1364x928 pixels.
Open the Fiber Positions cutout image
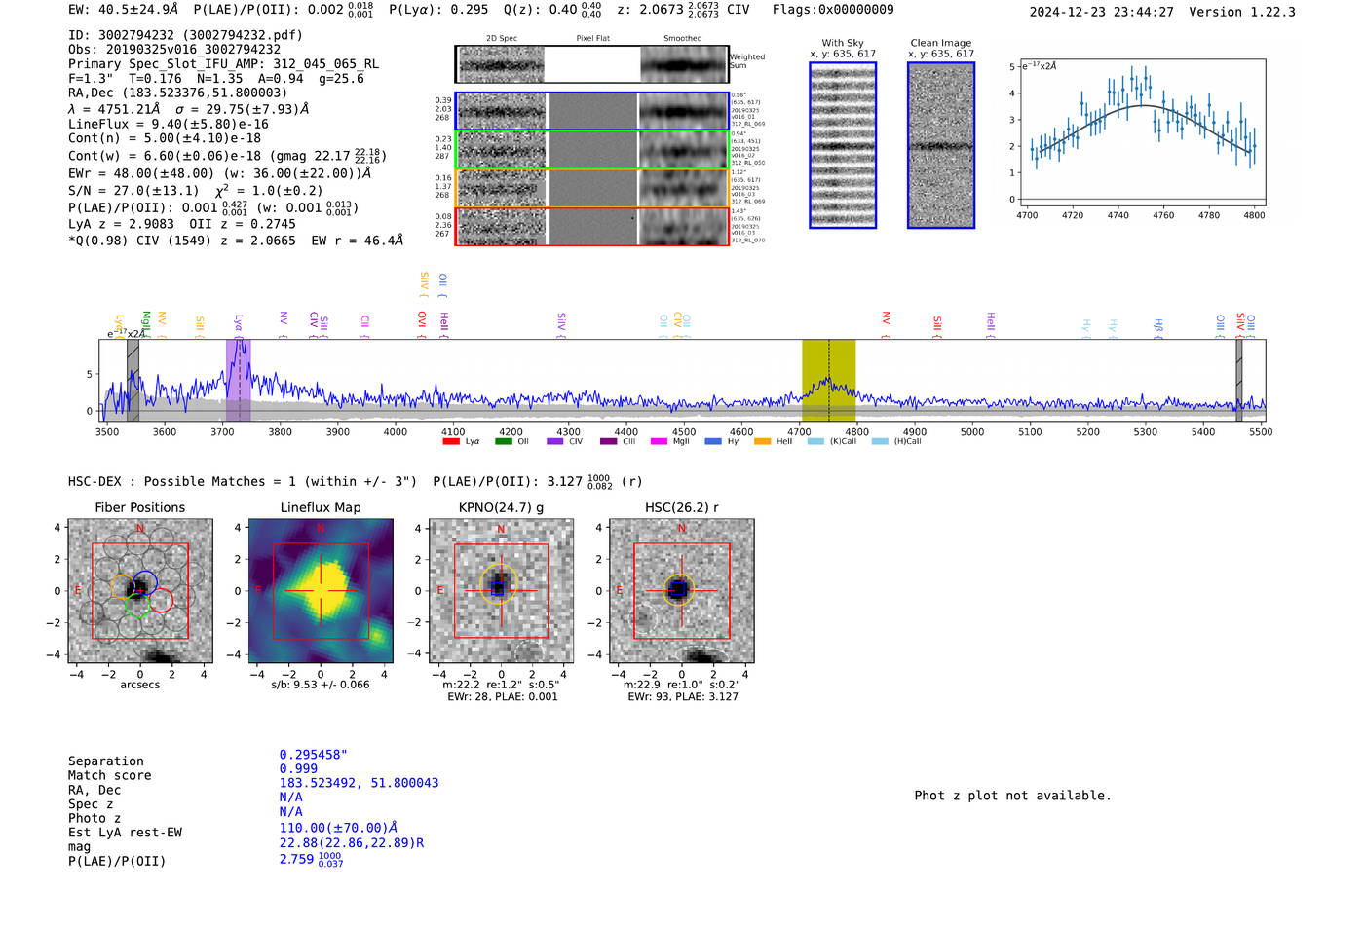point(139,591)
